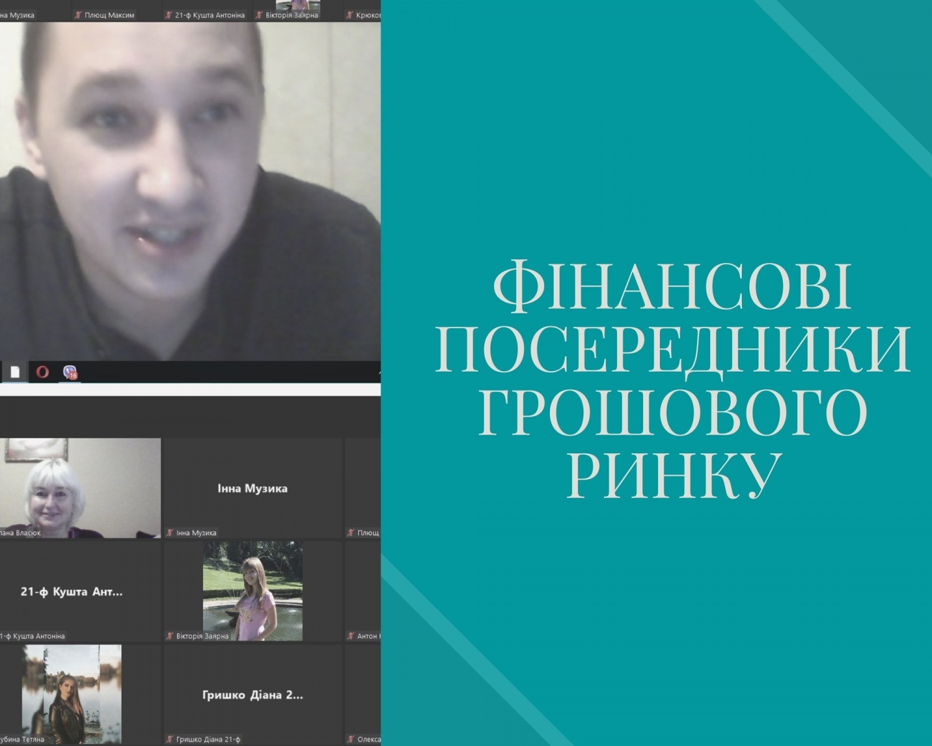The height and width of the screenshot is (746, 932).
Task: Click the Плющ Максим name in top strip
Action: pos(109,15)
